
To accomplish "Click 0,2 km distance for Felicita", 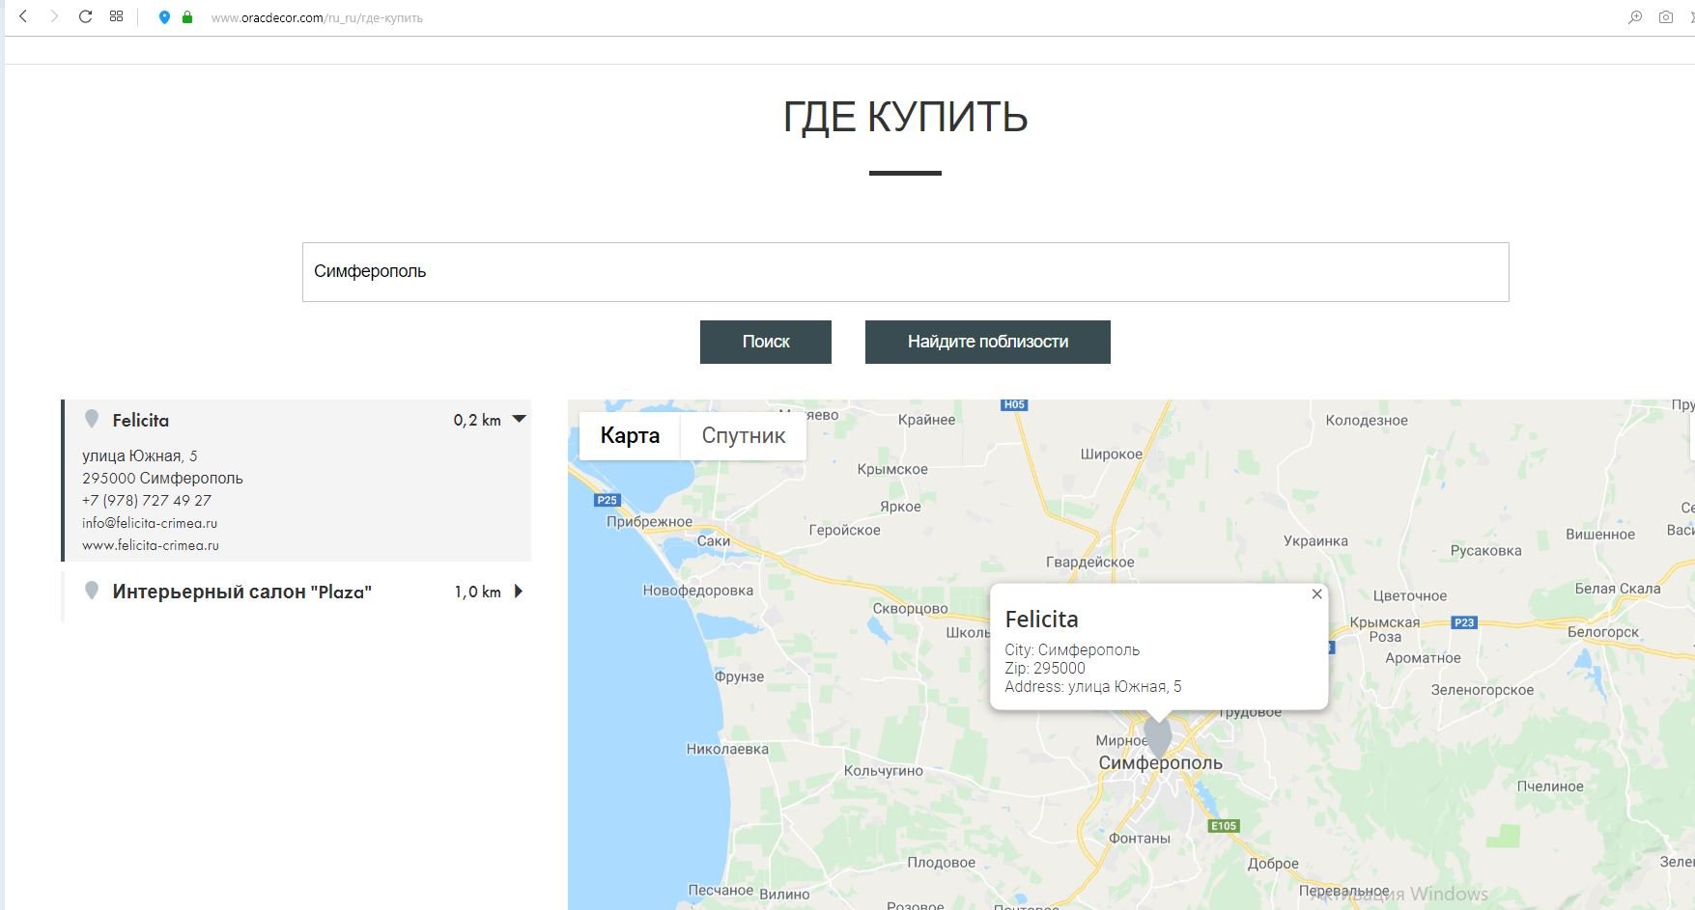I will 477,420.
